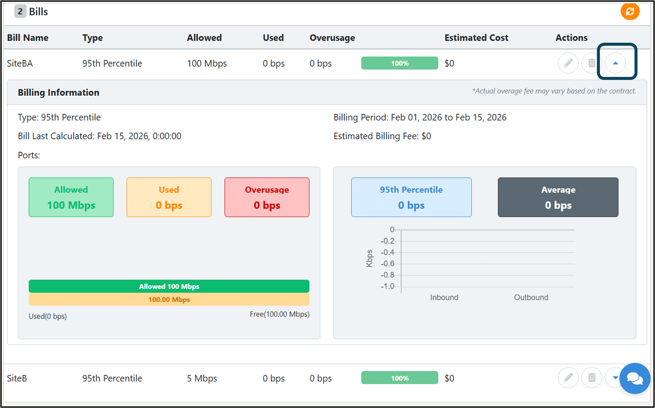Screen dimensions: 655x408
Task: Click SiteBA 100% usage progress bar
Action: pyautogui.click(x=399, y=63)
